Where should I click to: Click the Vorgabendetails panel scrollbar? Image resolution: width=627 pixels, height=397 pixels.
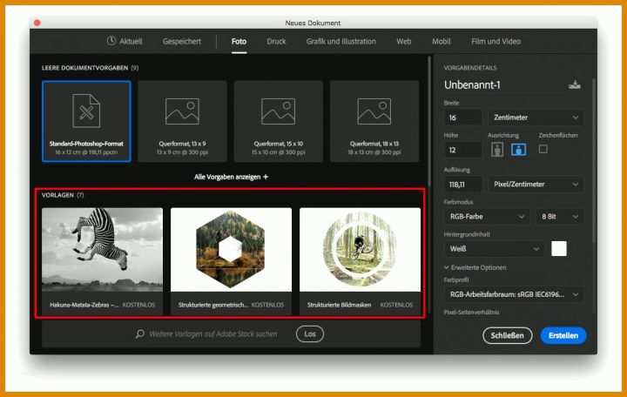[594, 160]
